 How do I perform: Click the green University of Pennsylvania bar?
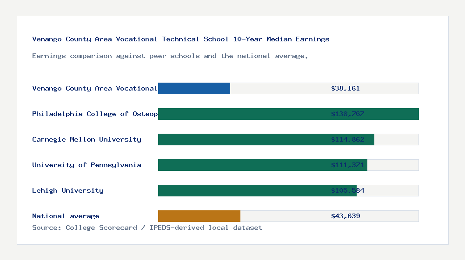coord(263,165)
